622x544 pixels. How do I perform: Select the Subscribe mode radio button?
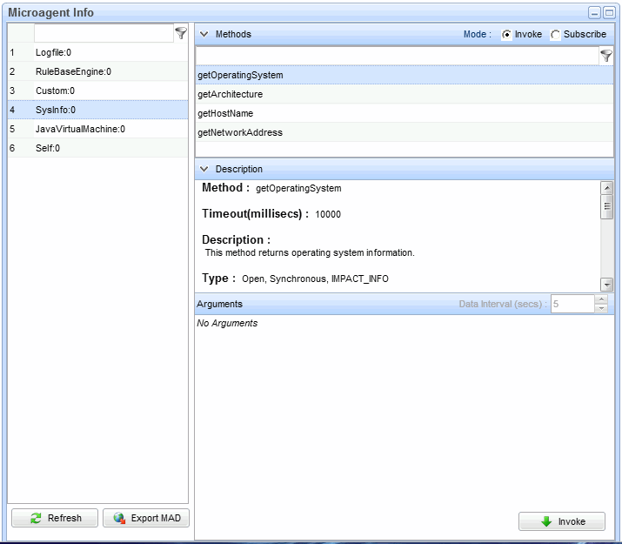(x=555, y=35)
